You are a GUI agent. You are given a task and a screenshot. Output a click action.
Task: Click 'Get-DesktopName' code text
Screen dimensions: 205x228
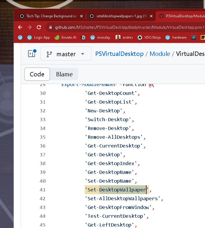coord(110,172)
